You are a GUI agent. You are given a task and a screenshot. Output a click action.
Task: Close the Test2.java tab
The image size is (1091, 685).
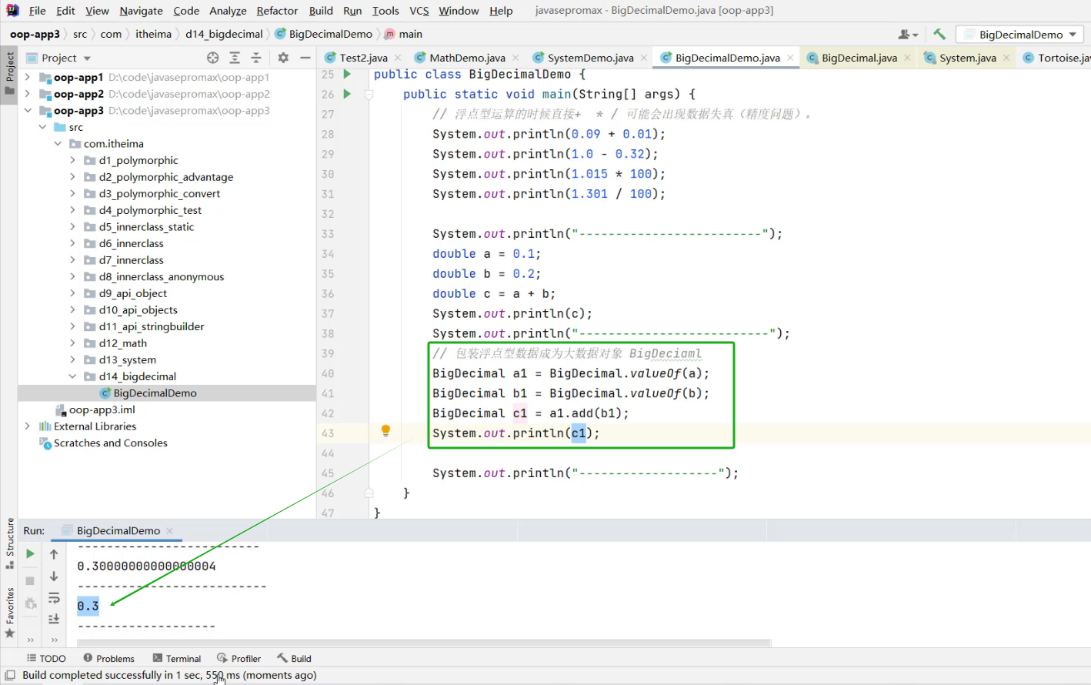click(398, 58)
